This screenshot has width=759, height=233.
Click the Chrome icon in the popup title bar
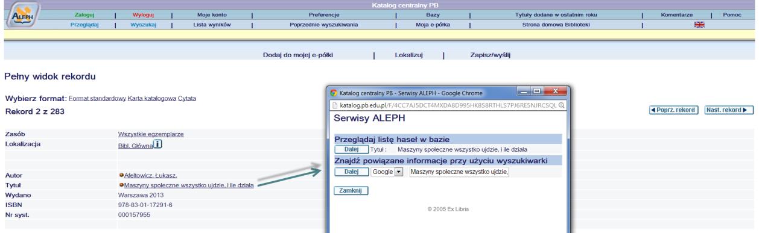[335, 93]
